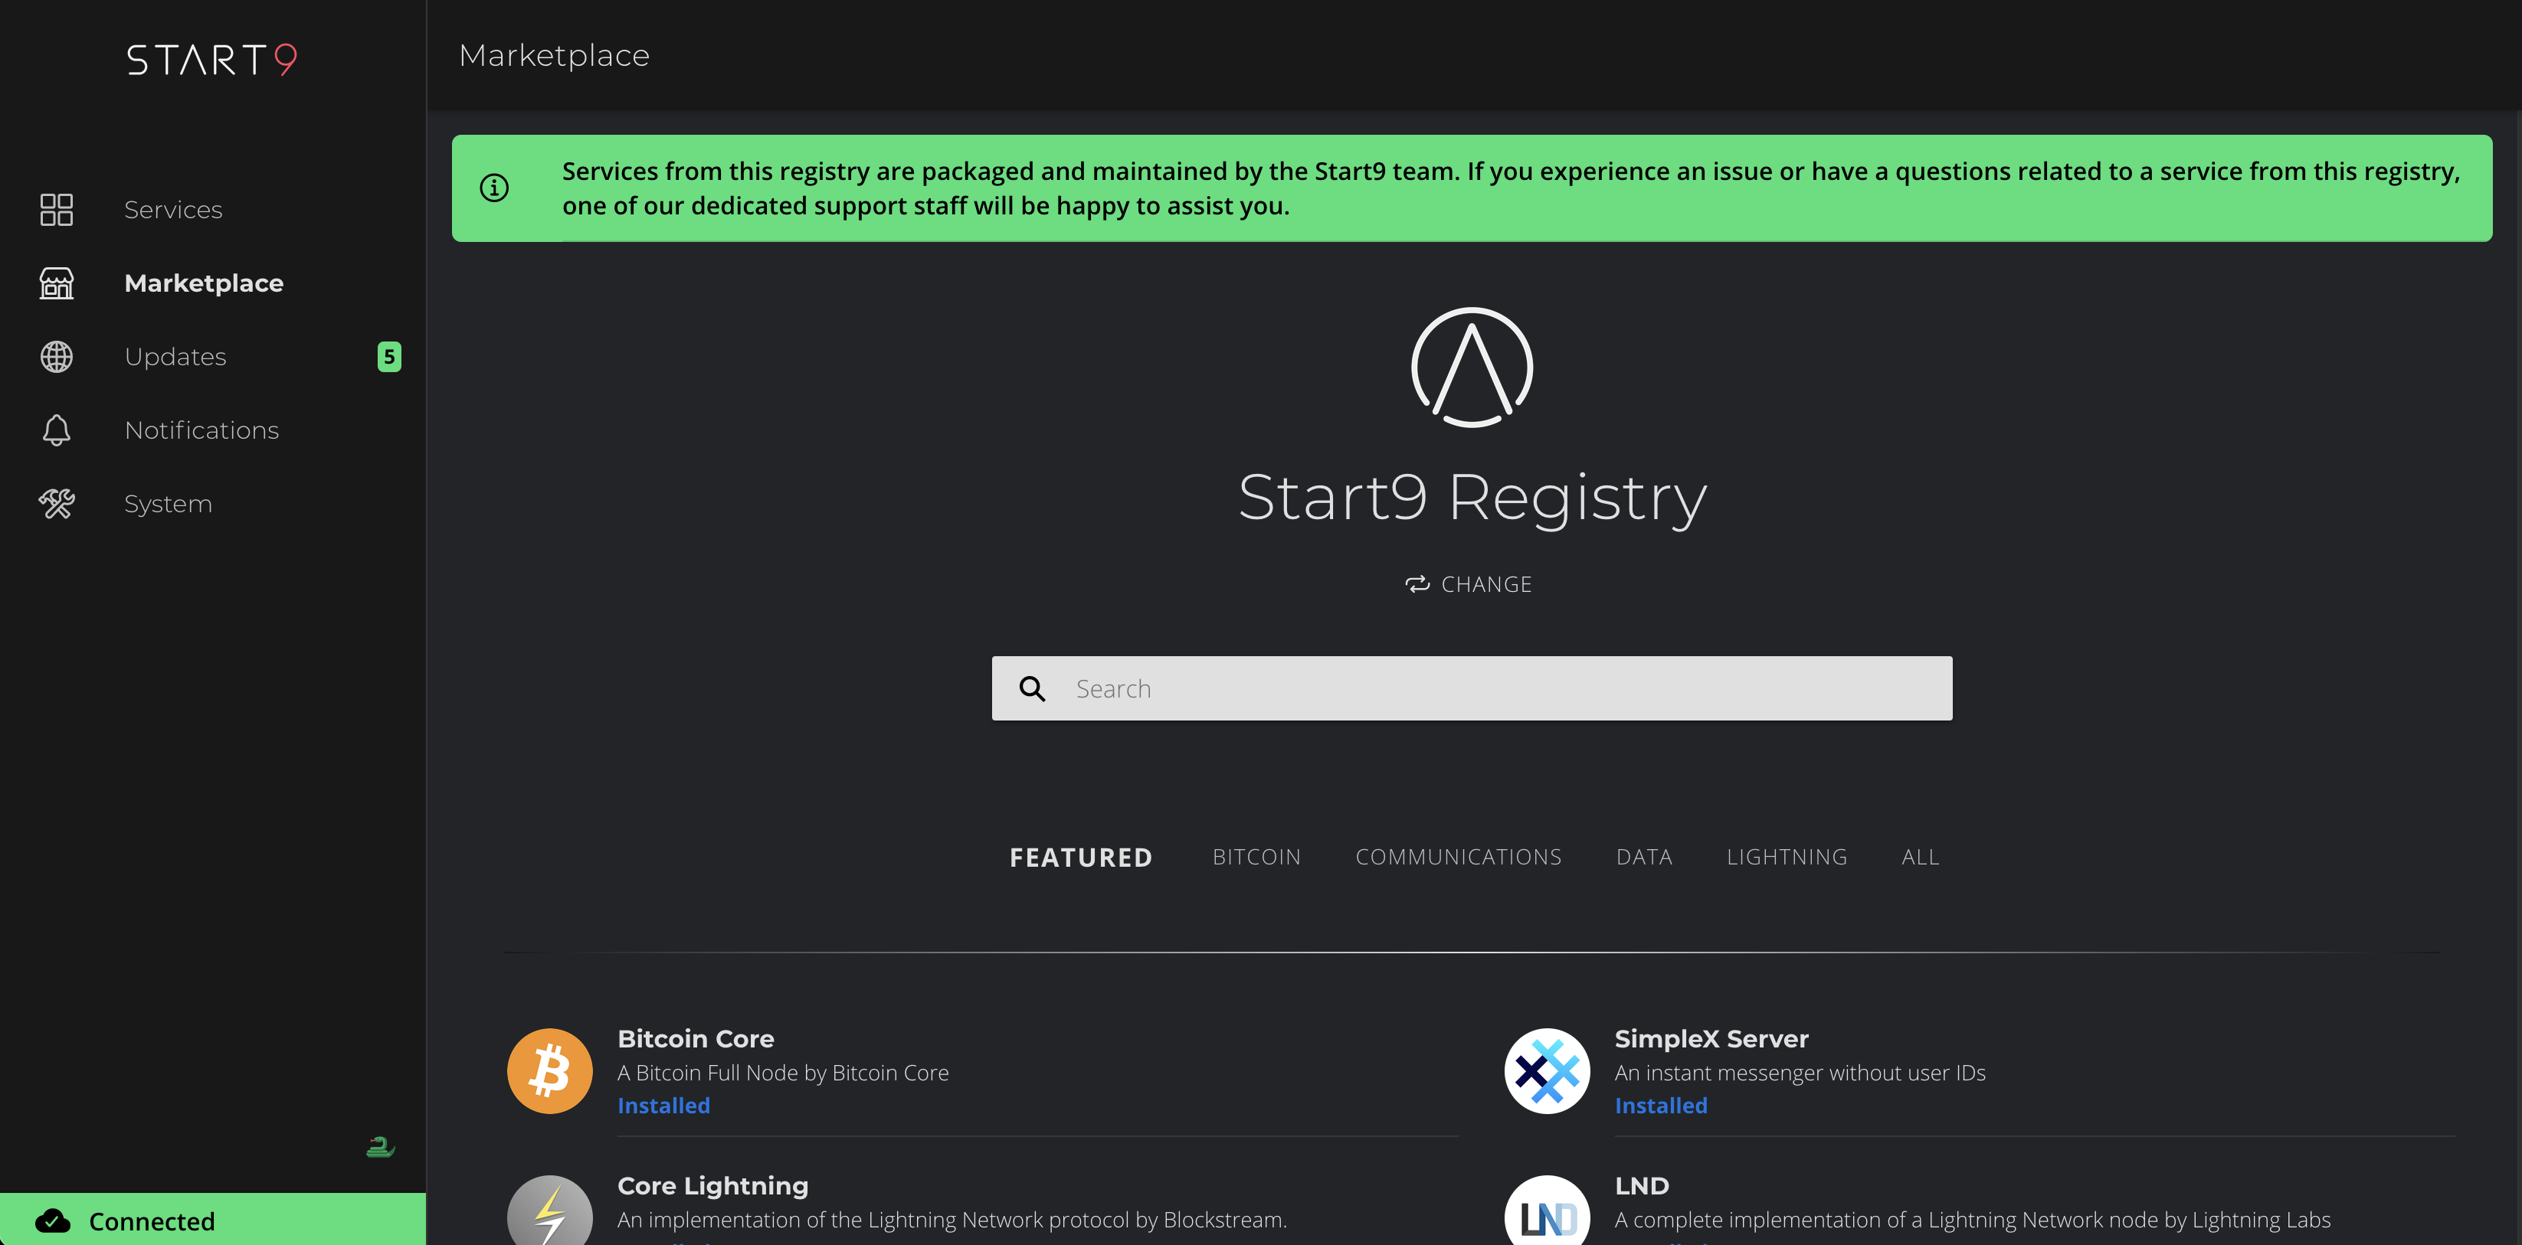Click the Core Lightning bolt icon

point(549,1217)
